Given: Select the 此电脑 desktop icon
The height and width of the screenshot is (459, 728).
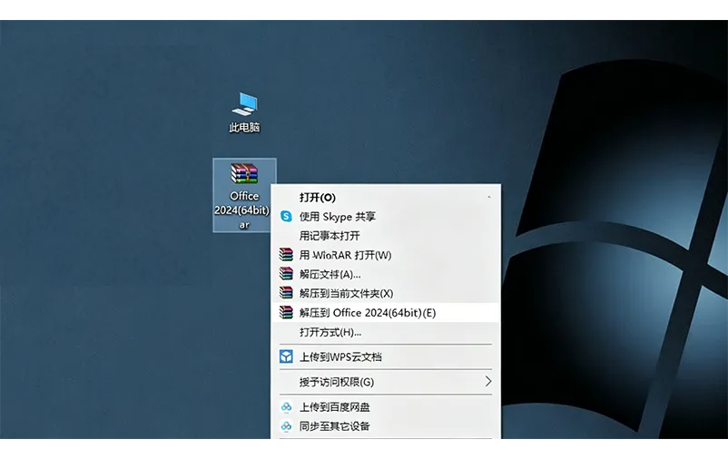Looking at the screenshot, I should (244, 112).
